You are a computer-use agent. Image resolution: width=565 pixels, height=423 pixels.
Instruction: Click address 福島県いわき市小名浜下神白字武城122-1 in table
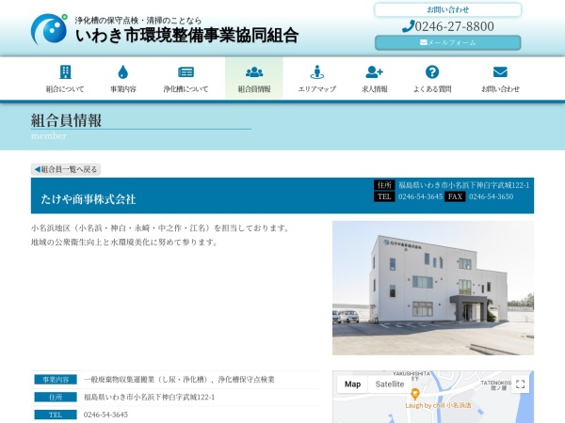(x=149, y=397)
